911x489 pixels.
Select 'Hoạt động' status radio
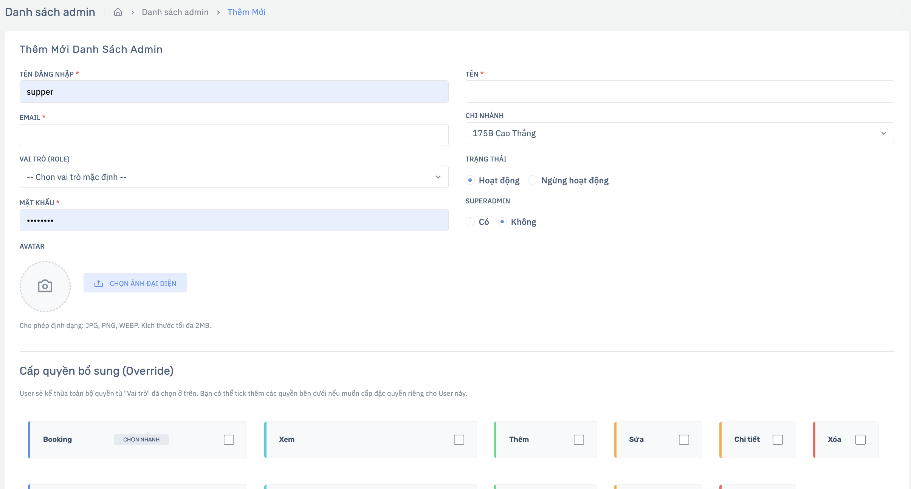pyautogui.click(x=470, y=180)
